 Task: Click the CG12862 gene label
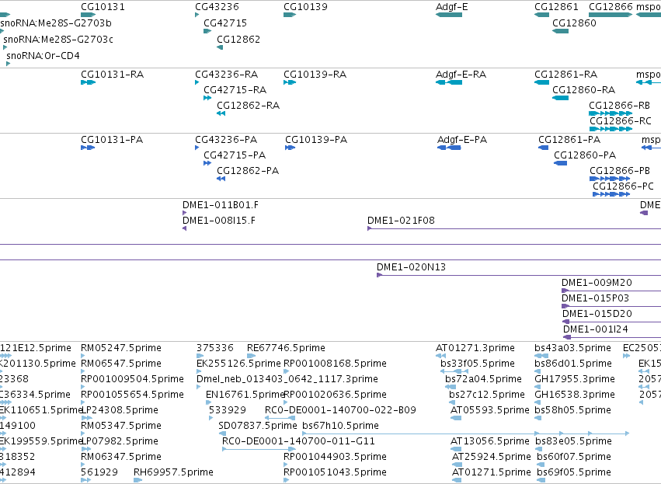[238, 39]
